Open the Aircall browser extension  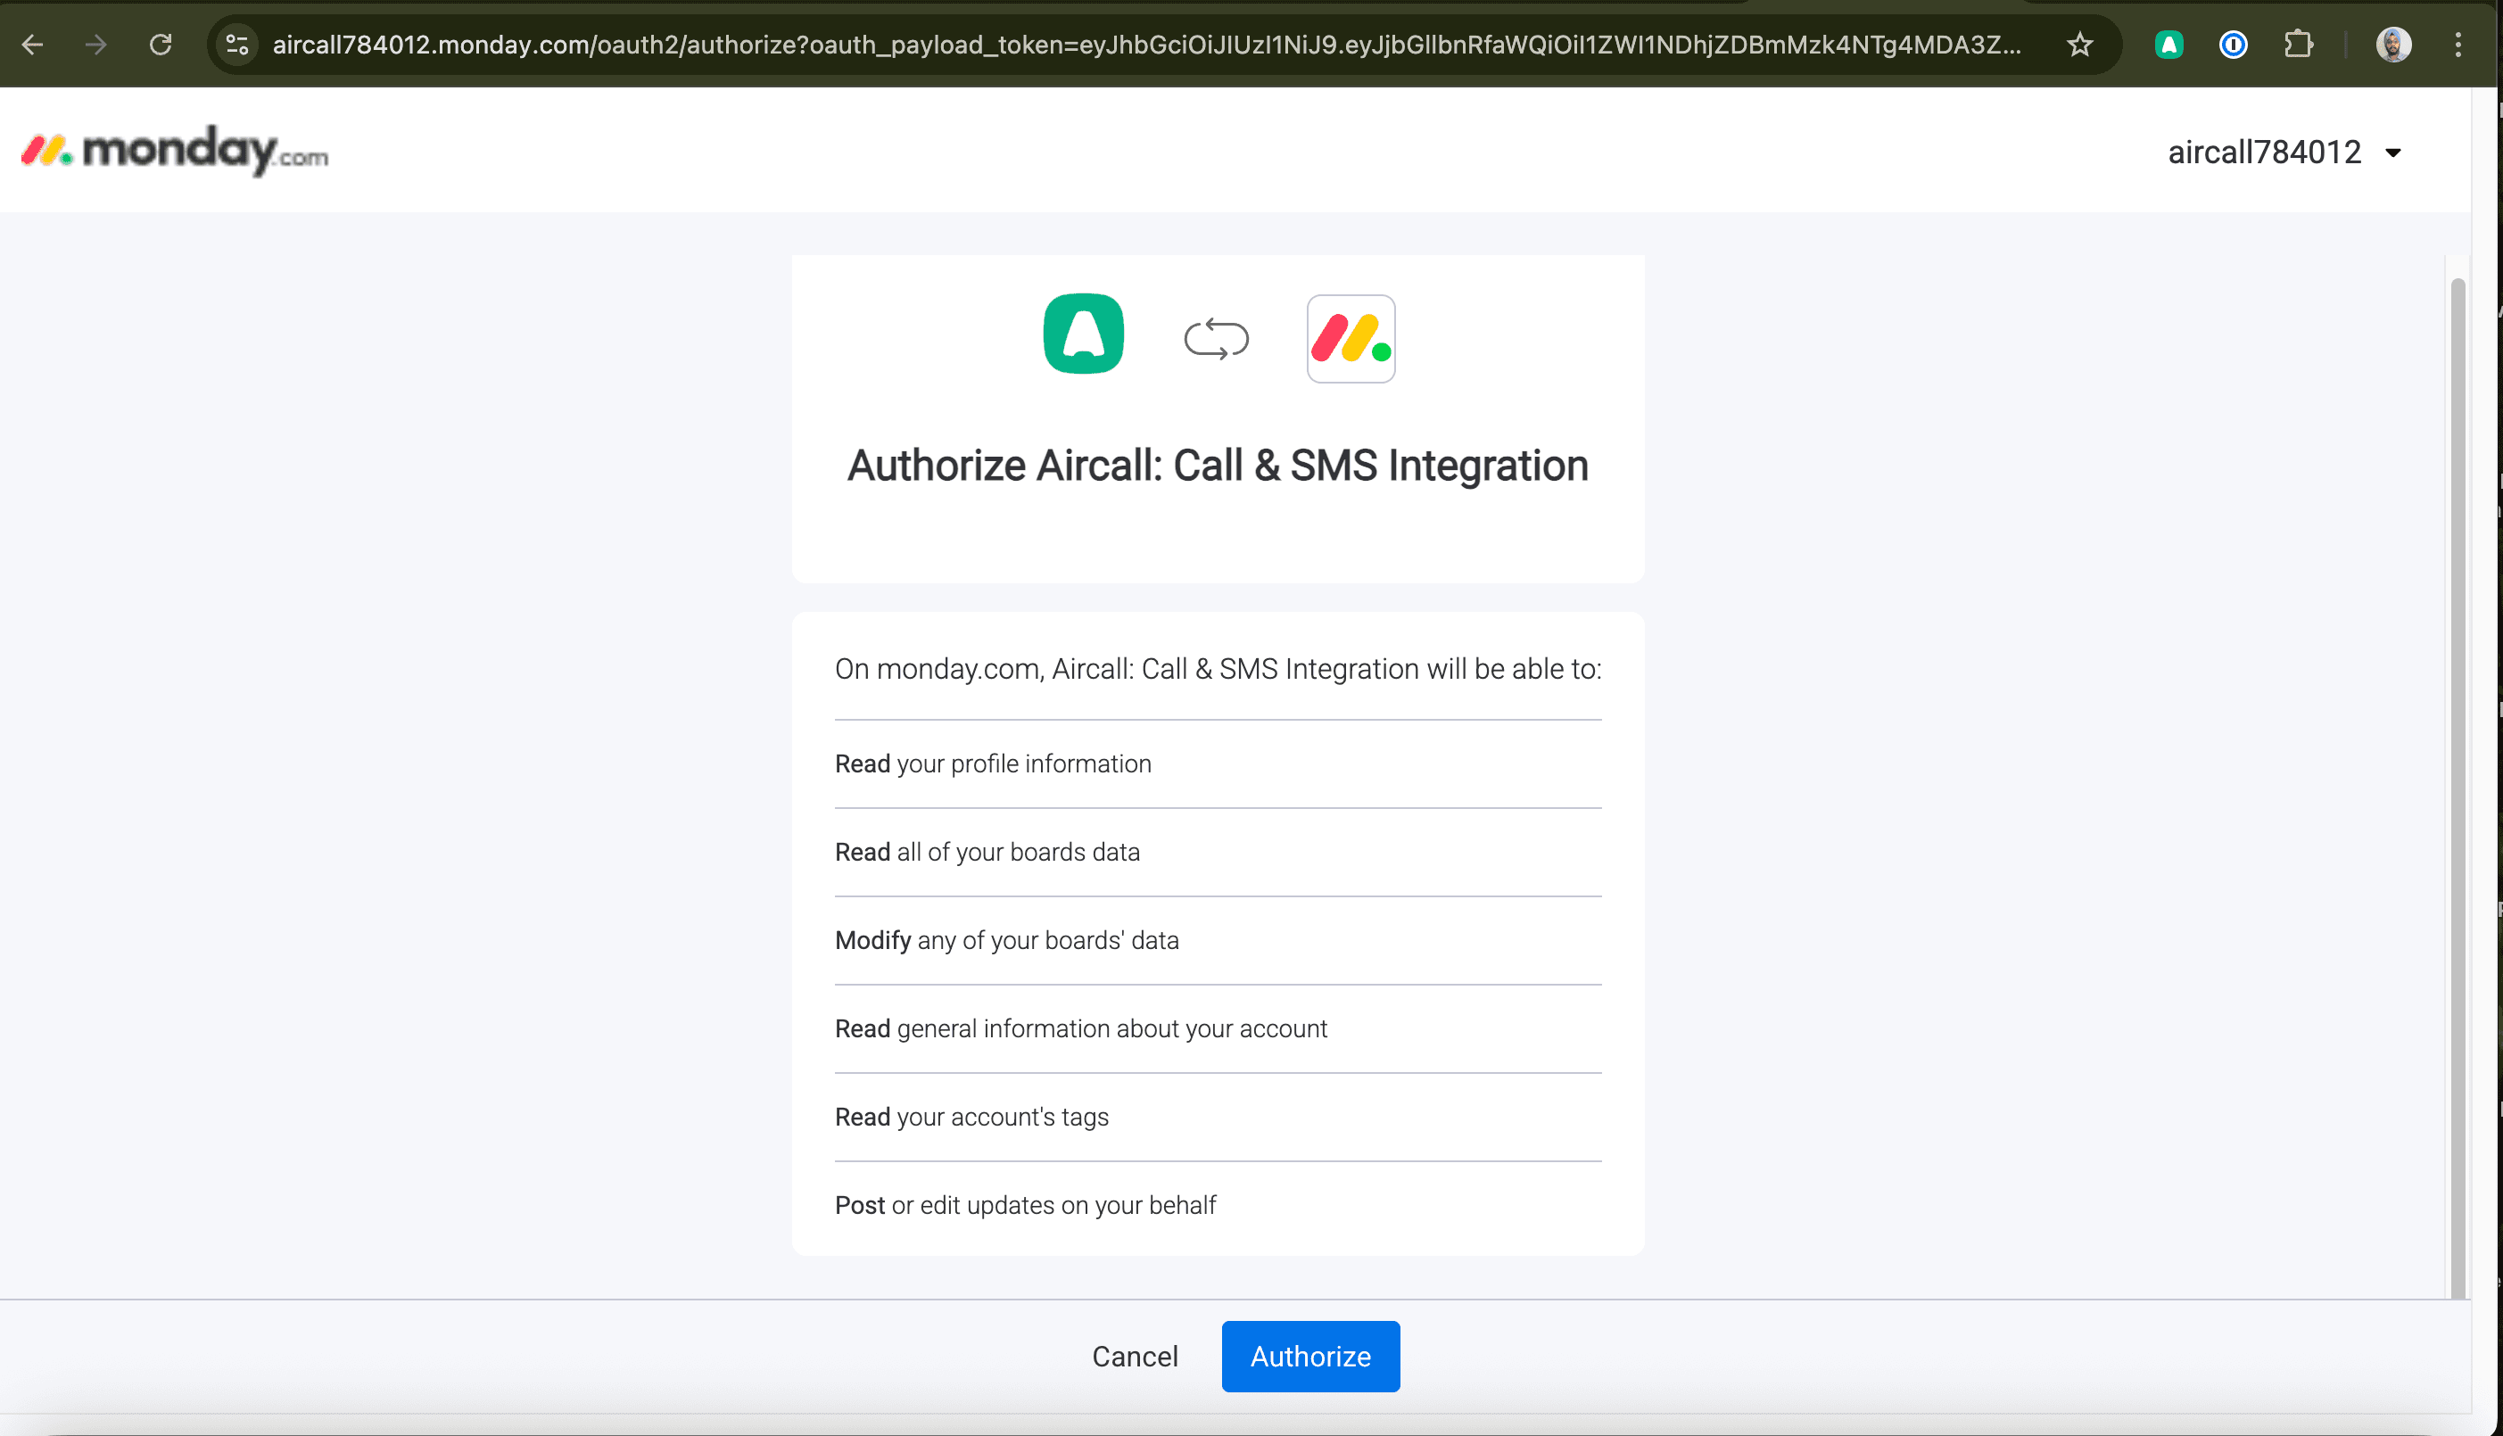pos(2168,45)
